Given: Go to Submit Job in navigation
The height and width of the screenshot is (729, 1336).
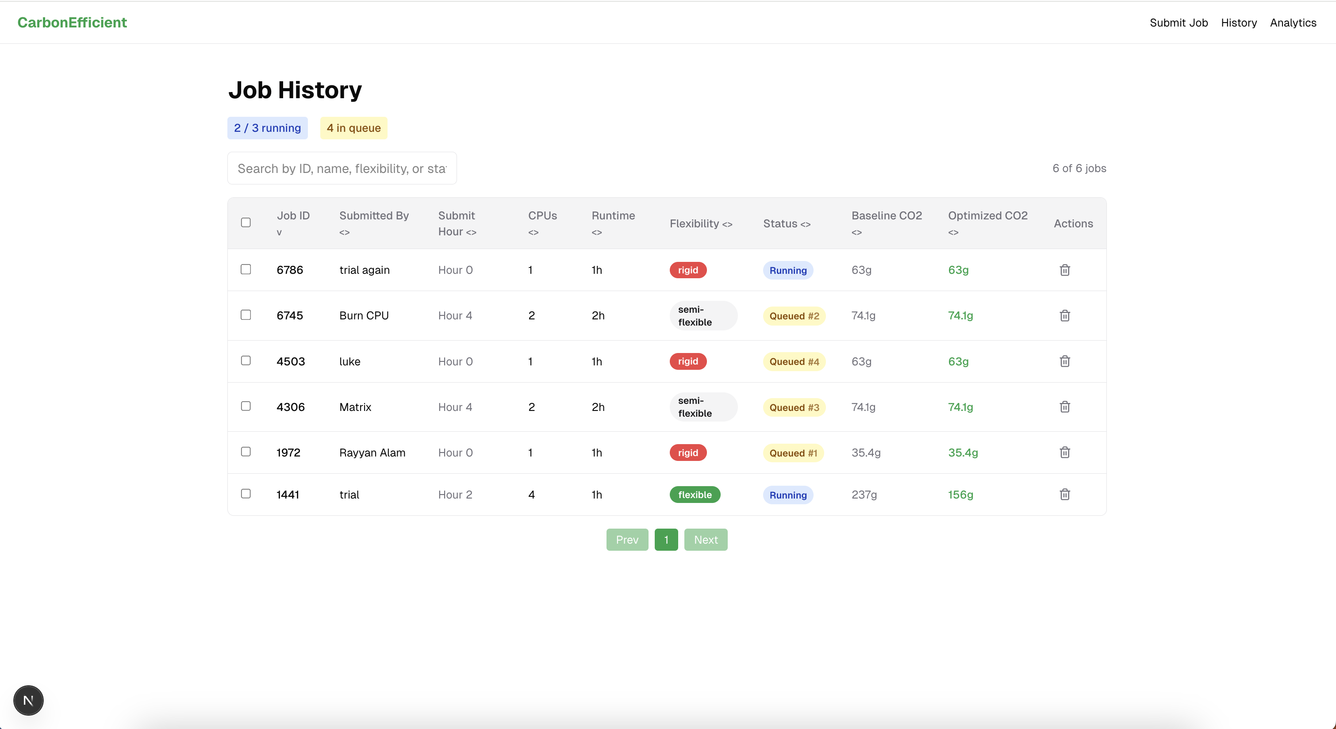Looking at the screenshot, I should (x=1179, y=23).
